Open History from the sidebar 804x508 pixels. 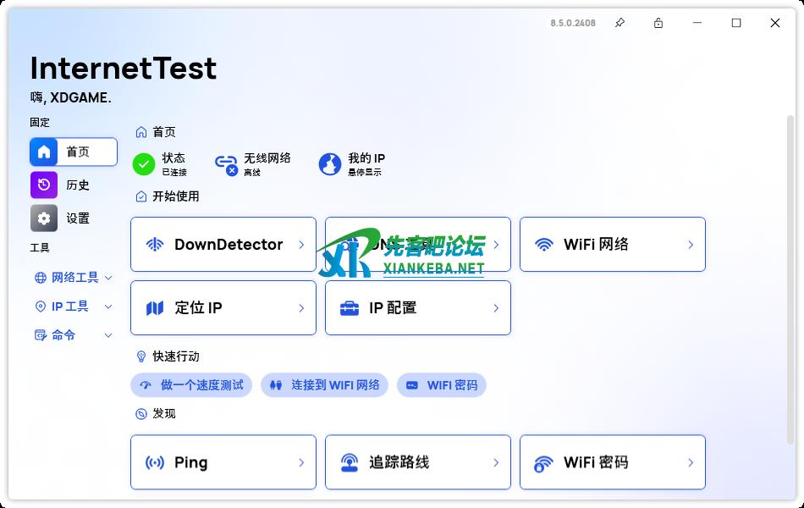coord(74,185)
